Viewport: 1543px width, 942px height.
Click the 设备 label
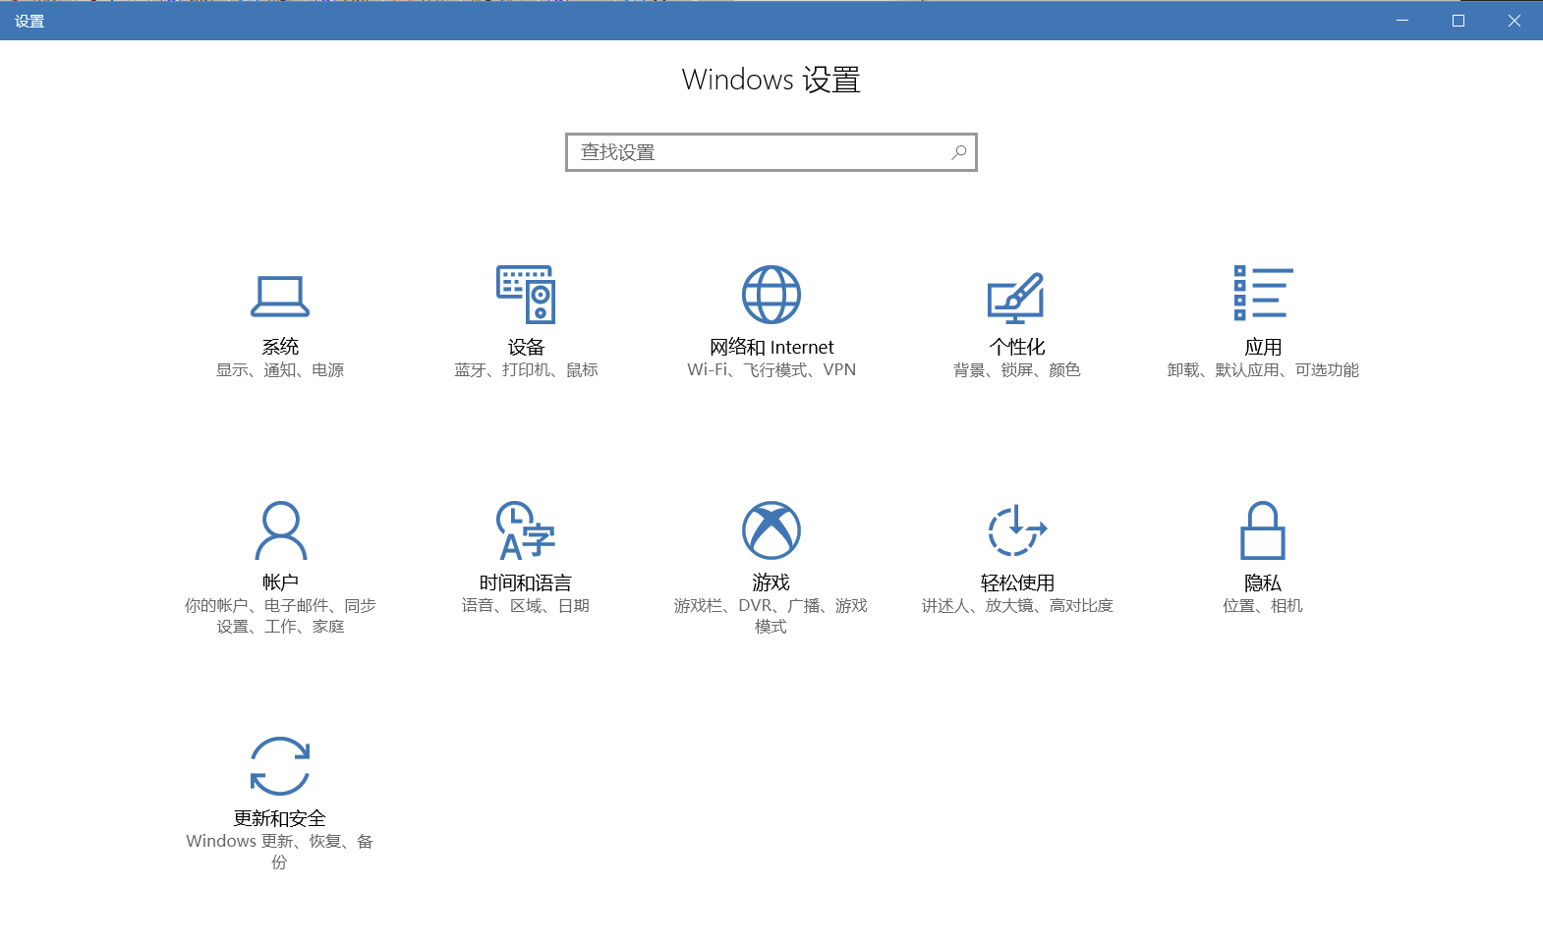[x=526, y=347]
